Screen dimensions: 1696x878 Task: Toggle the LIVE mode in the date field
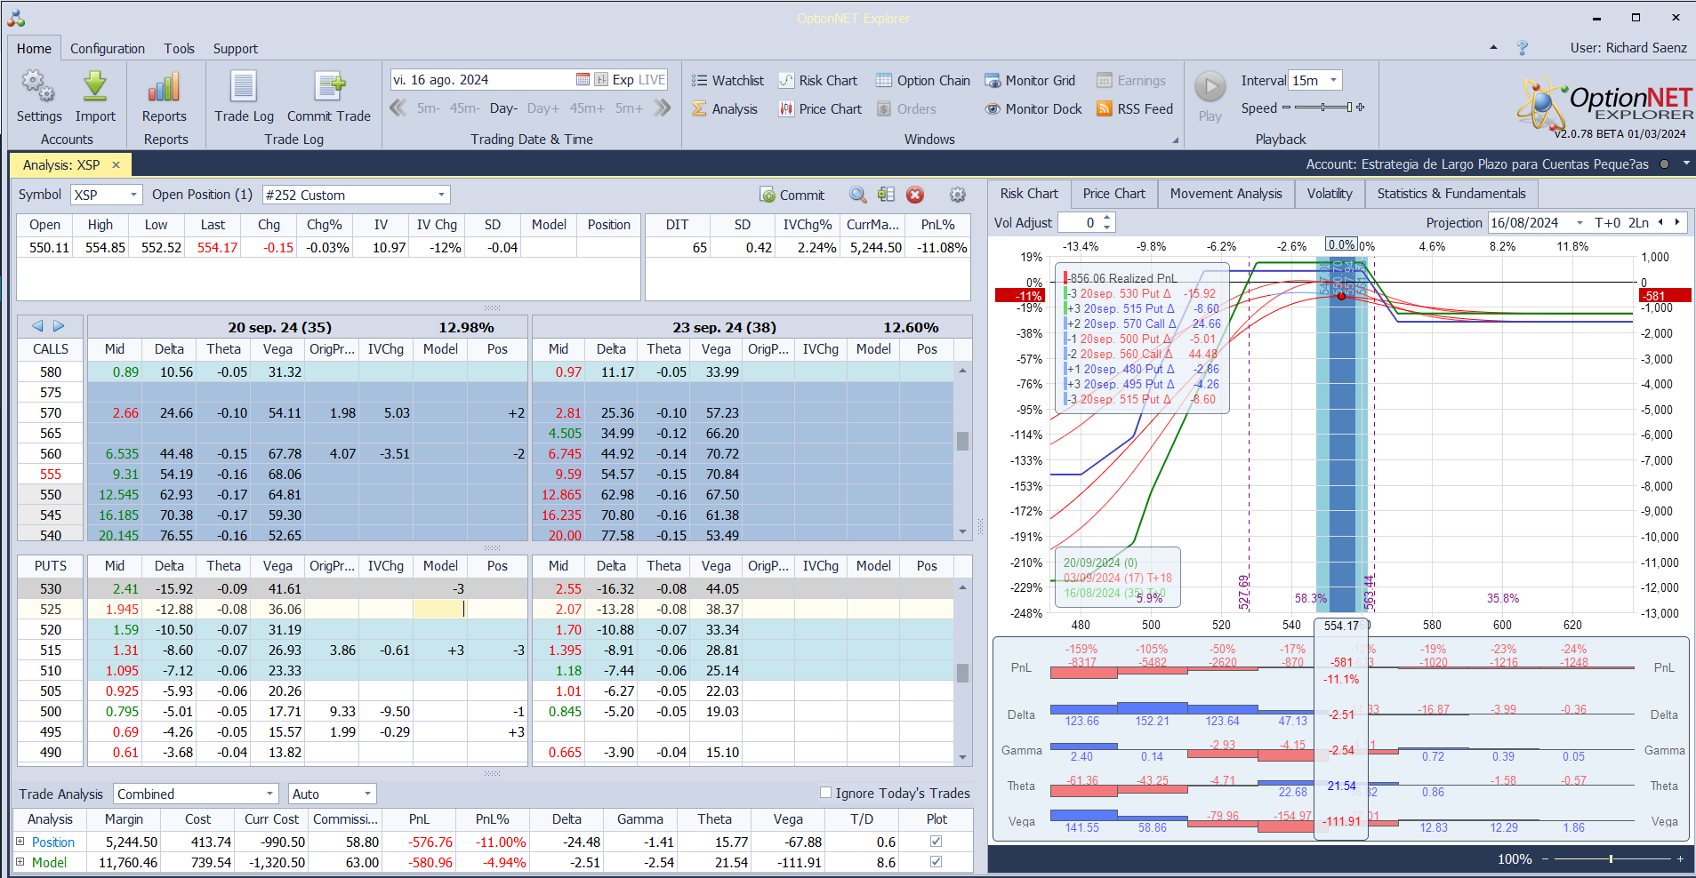pos(652,80)
